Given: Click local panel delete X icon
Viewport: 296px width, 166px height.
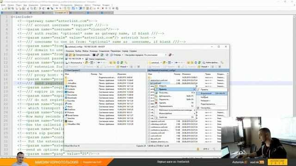Looking at the screenshot, I should point(98,66).
